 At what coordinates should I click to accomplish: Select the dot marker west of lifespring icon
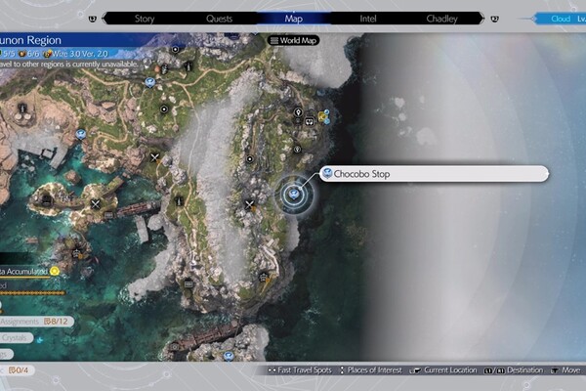[x=250, y=159]
